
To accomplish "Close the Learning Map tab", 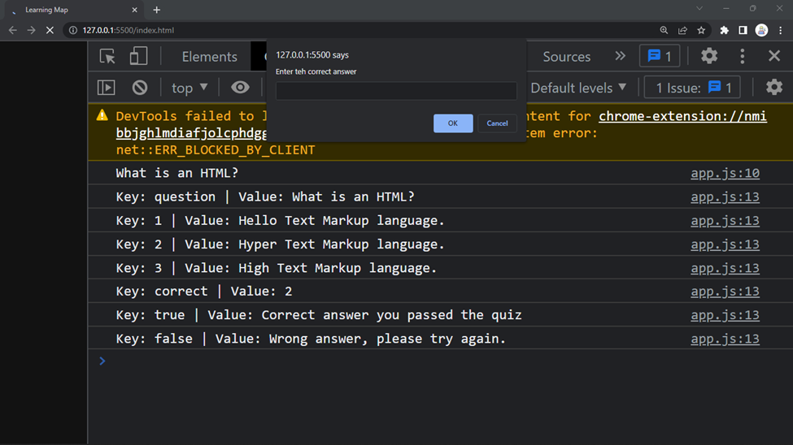I will pos(134,10).
